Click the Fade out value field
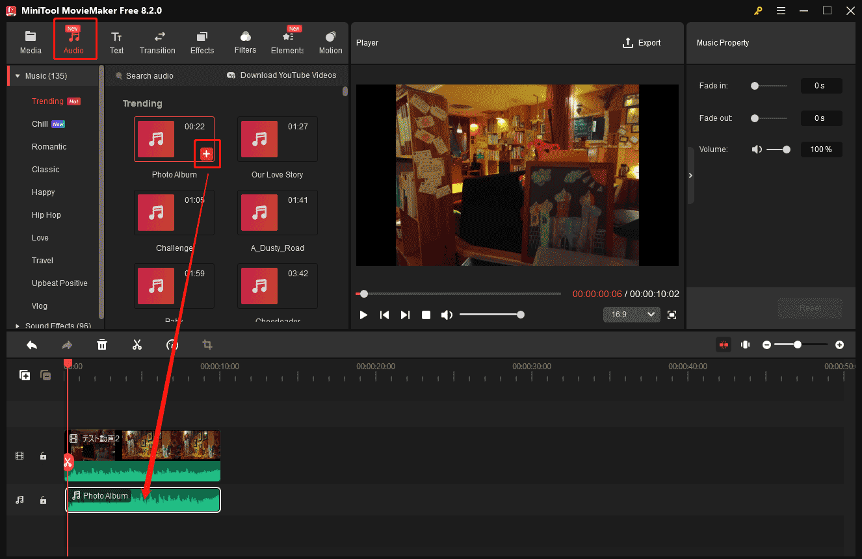Viewport: 862px width, 559px height. [x=821, y=118]
